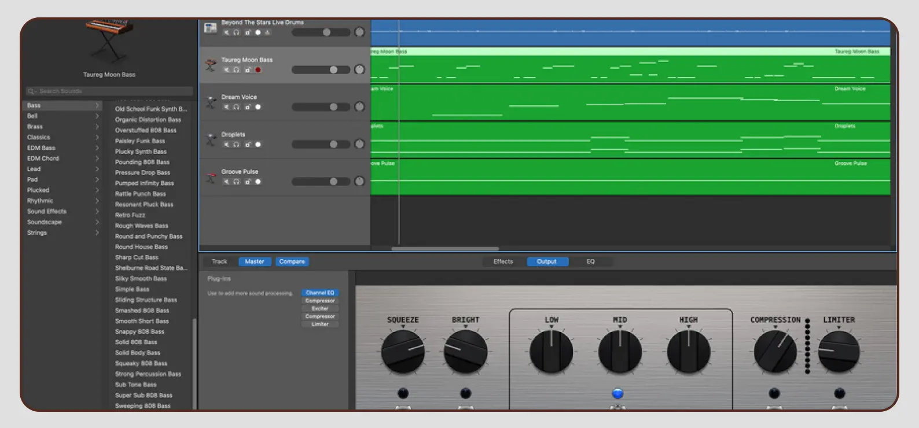The height and width of the screenshot is (428, 919).
Task: Mute the Groove Pulse track
Action: [226, 182]
